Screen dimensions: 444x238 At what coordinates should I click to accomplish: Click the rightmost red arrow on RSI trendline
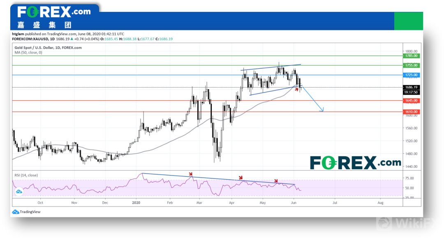pos(276,181)
